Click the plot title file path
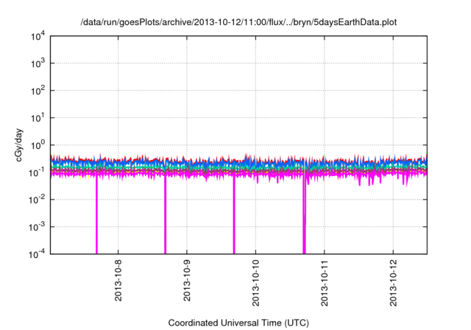 coord(238,22)
